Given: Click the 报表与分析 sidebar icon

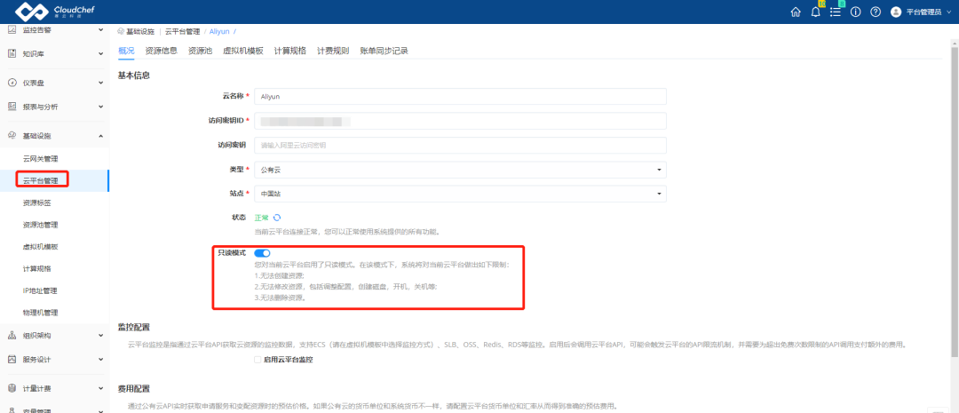Looking at the screenshot, I should [12, 107].
